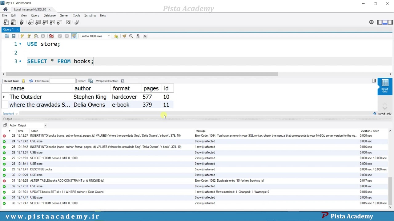Image resolution: width=394 pixels, height=221 pixels.
Task: Close the Local instance MySQL80 tab
Action: pos(49,10)
